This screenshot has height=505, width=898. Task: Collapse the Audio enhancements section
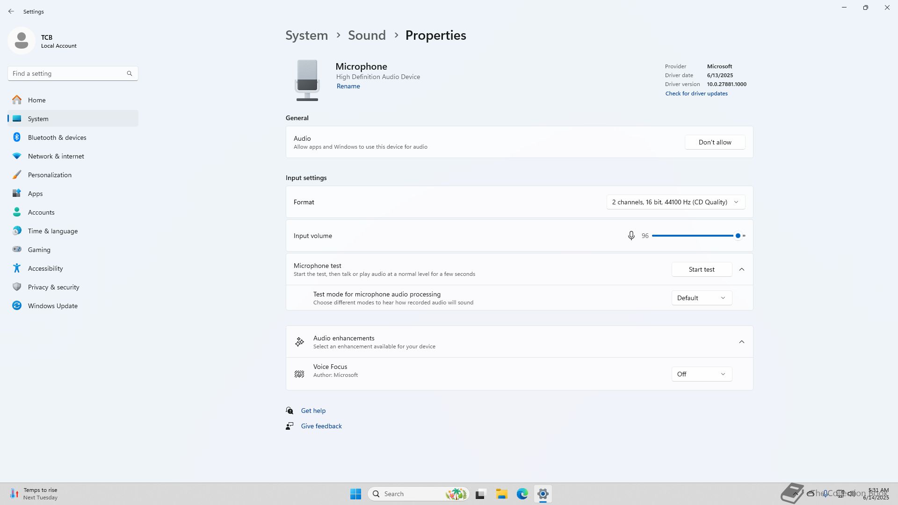742,342
